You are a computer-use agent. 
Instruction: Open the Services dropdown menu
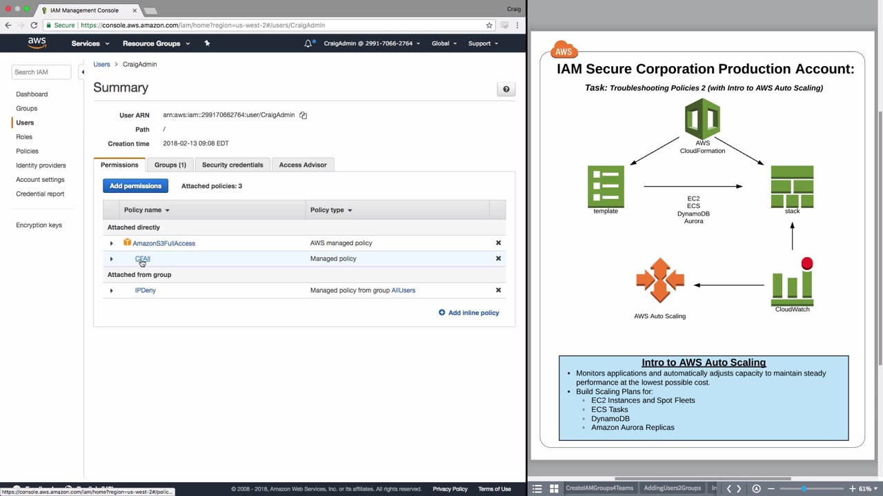pyautogui.click(x=90, y=43)
